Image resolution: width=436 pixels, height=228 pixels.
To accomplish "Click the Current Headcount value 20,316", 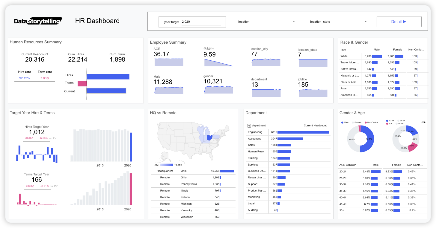I will point(35,59).
